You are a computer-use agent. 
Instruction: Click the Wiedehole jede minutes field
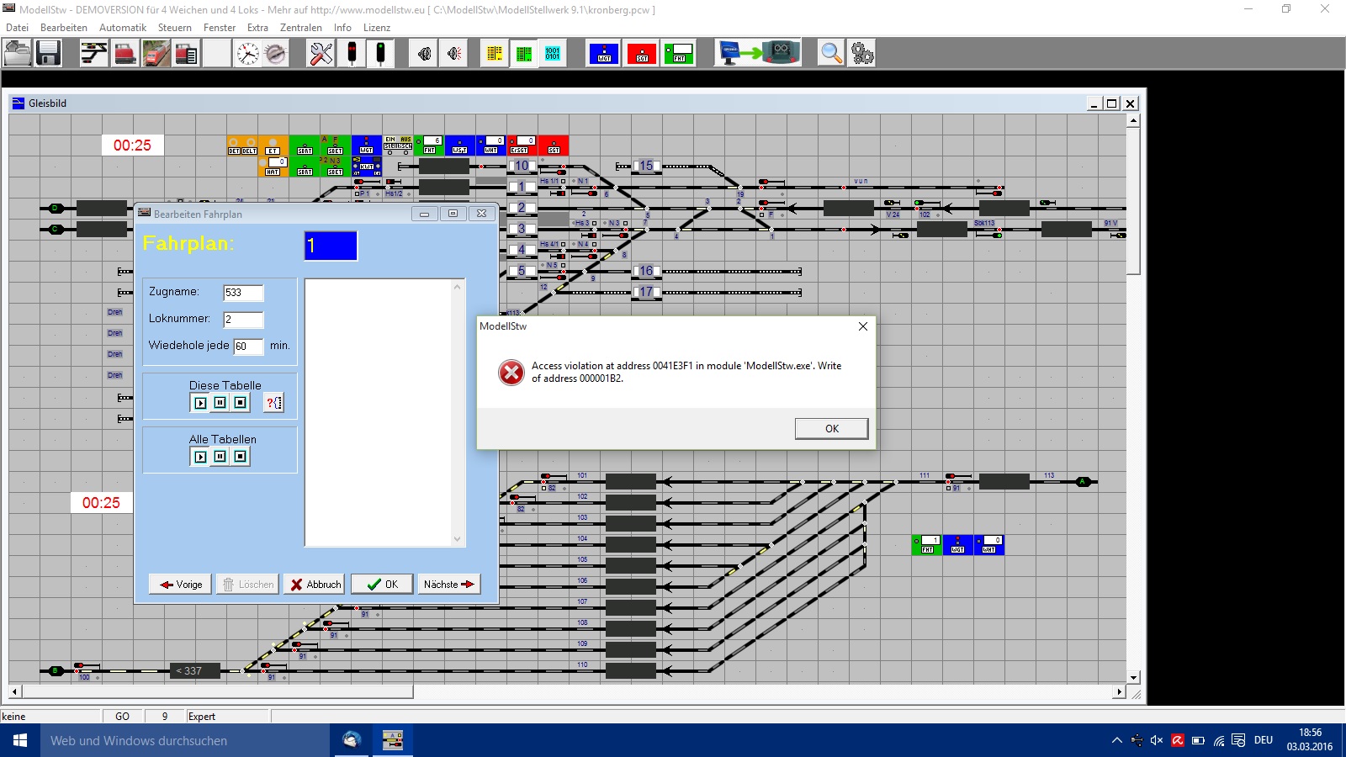248,347
